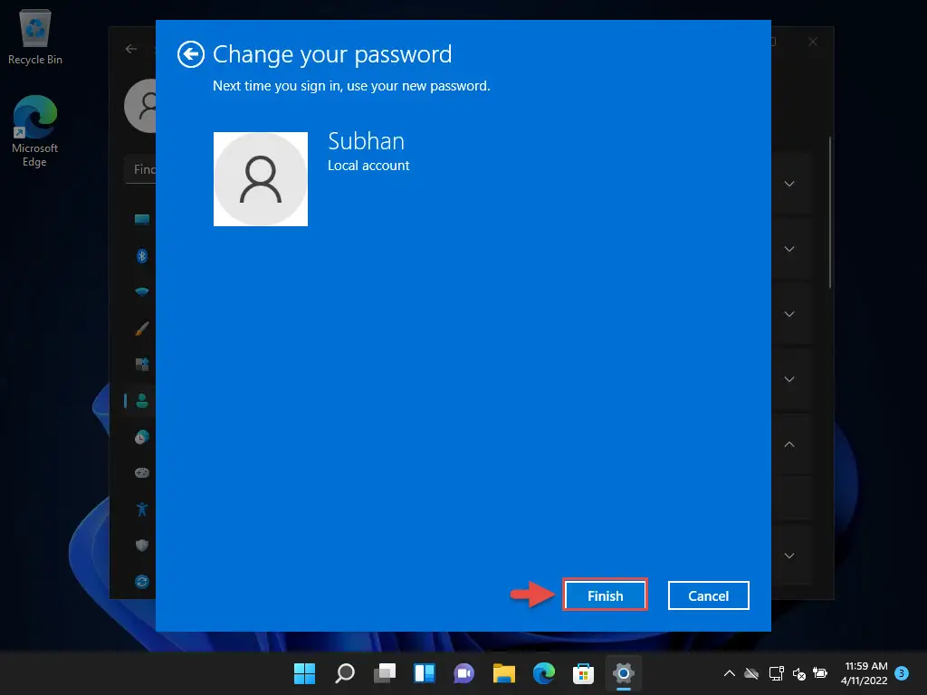The width and height of the screenshot is (927, 695).
Task: Open File Explorer from the taskbar
Action: click(504, 673)
